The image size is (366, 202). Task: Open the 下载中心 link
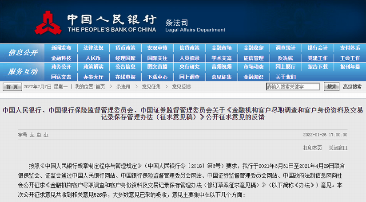[x=157, y=77]
